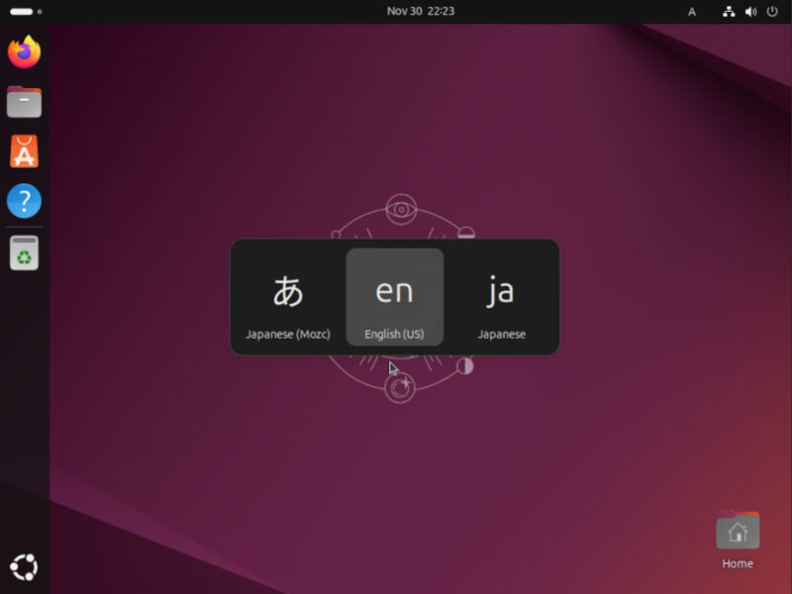Open the Ubuntu App Center

(x=23, y=151)
